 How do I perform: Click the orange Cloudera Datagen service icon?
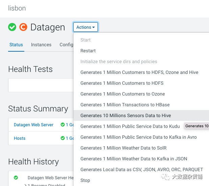click(23, 27)
